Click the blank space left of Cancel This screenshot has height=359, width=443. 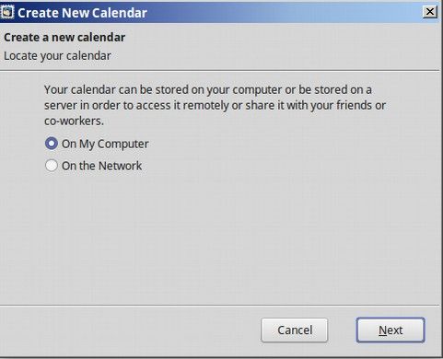(x=129, y=330)
